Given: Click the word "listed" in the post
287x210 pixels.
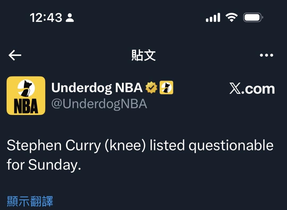Looking at the screenshot, I should point(167,145).
